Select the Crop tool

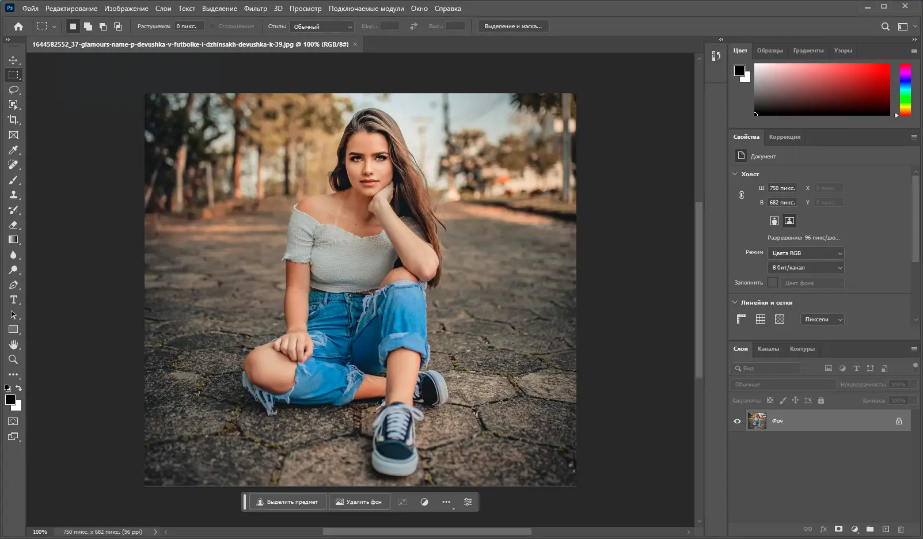click(13, 120)
